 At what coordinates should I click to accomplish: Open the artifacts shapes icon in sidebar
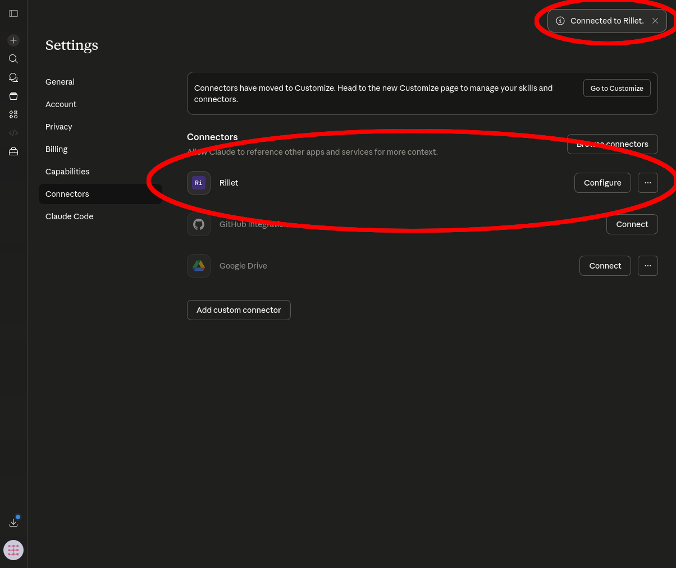click(13, 114)
